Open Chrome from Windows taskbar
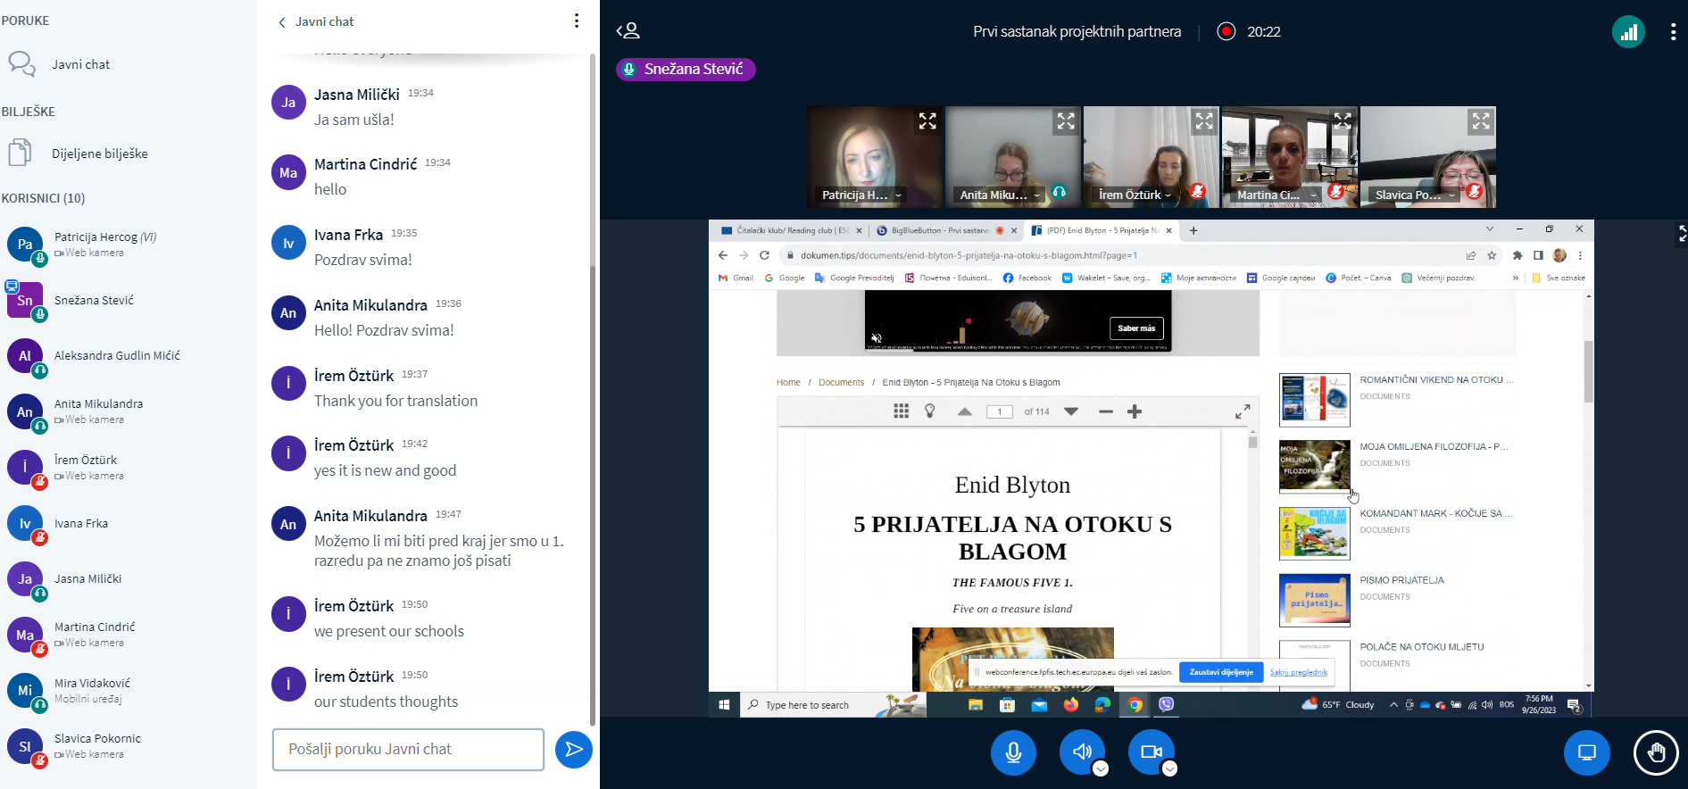The height and width of the screenshot is (789, 1688). [1135, 705]
